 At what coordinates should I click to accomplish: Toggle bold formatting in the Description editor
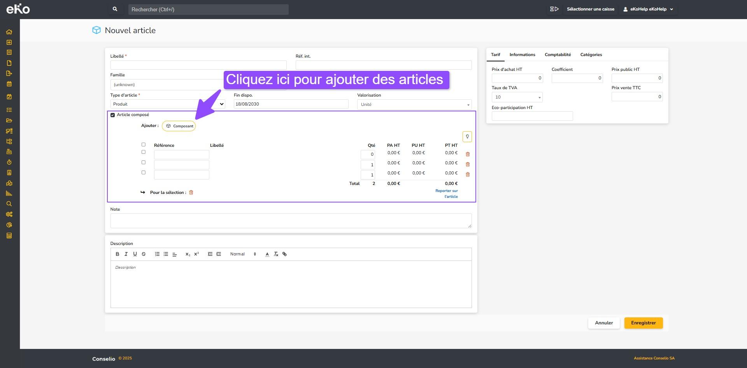coord(117,254)
